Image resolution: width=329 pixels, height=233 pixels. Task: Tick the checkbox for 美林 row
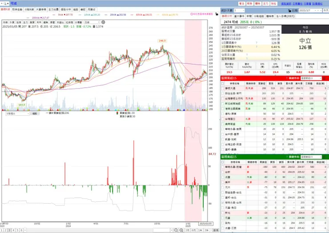tap(223, 182)
